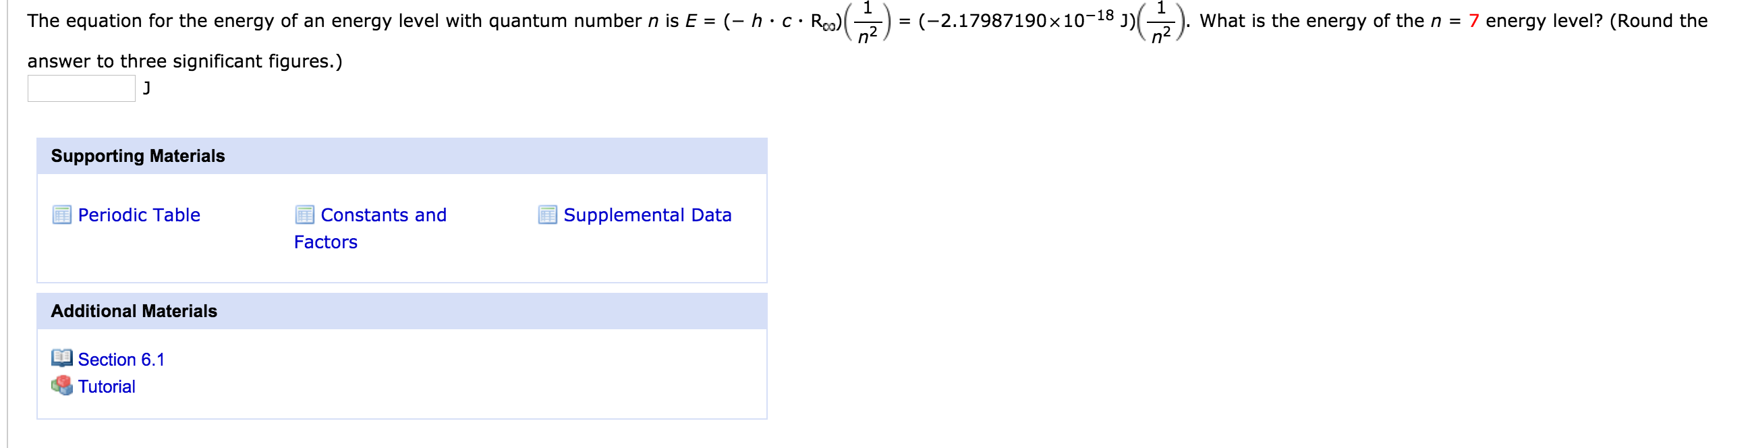Open the Periodic Table link

[139, 215]
